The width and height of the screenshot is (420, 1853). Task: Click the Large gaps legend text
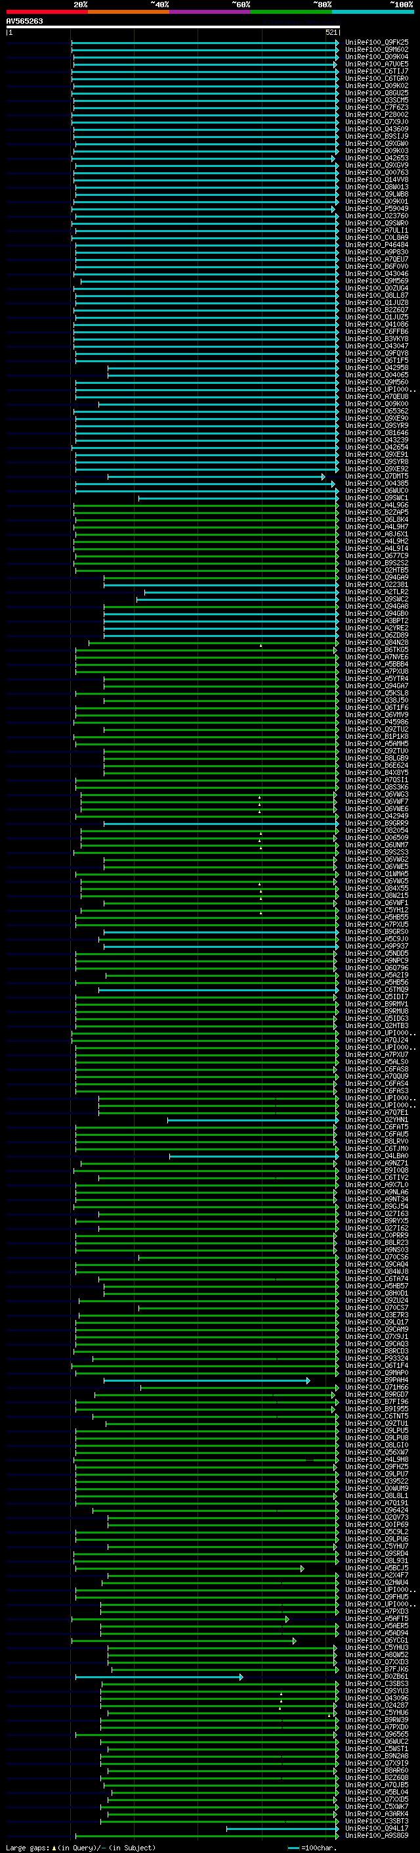[x=81, y=1848]
